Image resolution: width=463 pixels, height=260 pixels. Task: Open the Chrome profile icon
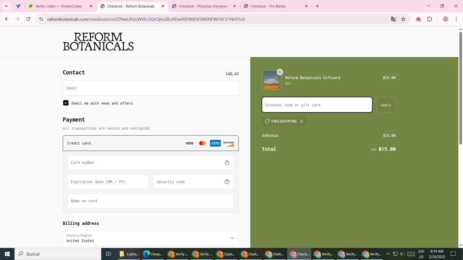click(x=445, y=19)
